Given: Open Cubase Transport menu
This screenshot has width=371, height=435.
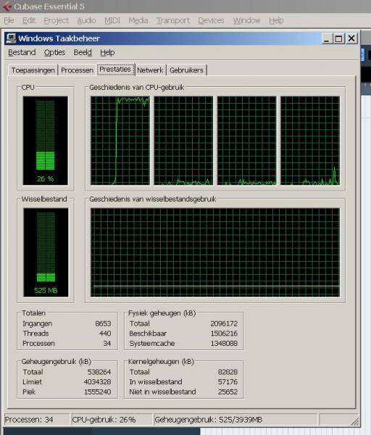Looking at the screenshot, I should [x=173, y=20].
